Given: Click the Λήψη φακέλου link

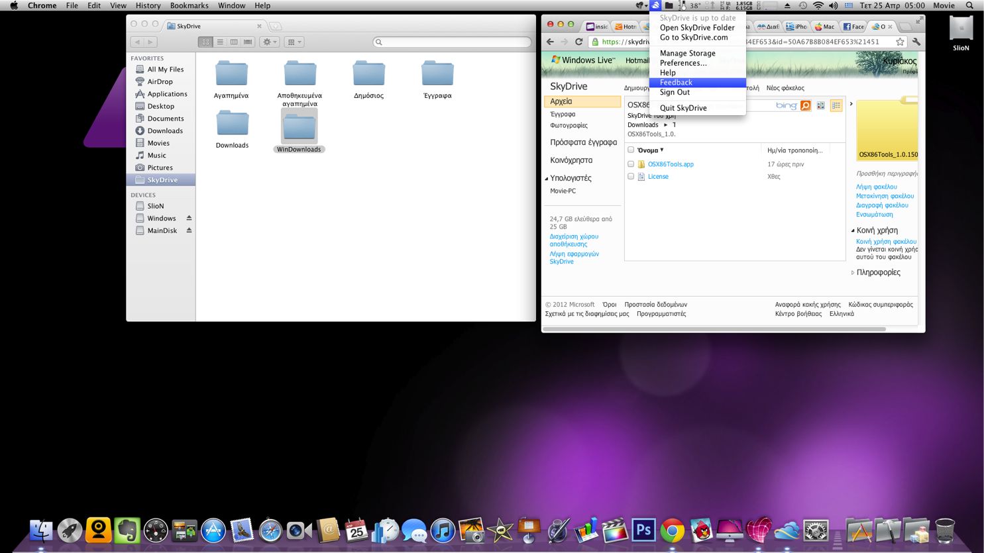Looking at the screenshot, I should 876,187.
